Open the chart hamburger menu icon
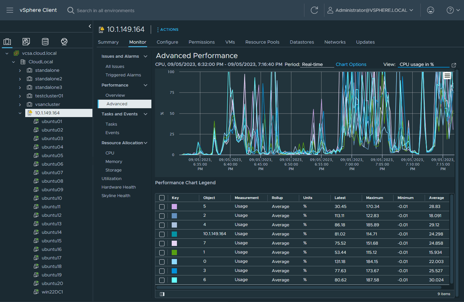 point(447,76)
